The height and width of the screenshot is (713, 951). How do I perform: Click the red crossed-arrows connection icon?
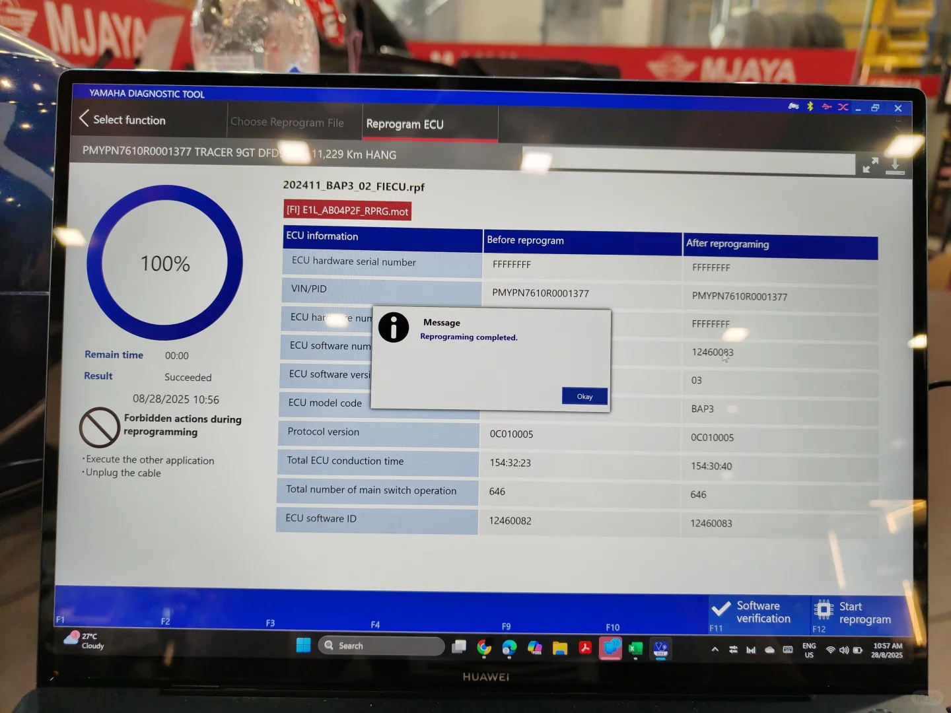[x=843, y=107]
